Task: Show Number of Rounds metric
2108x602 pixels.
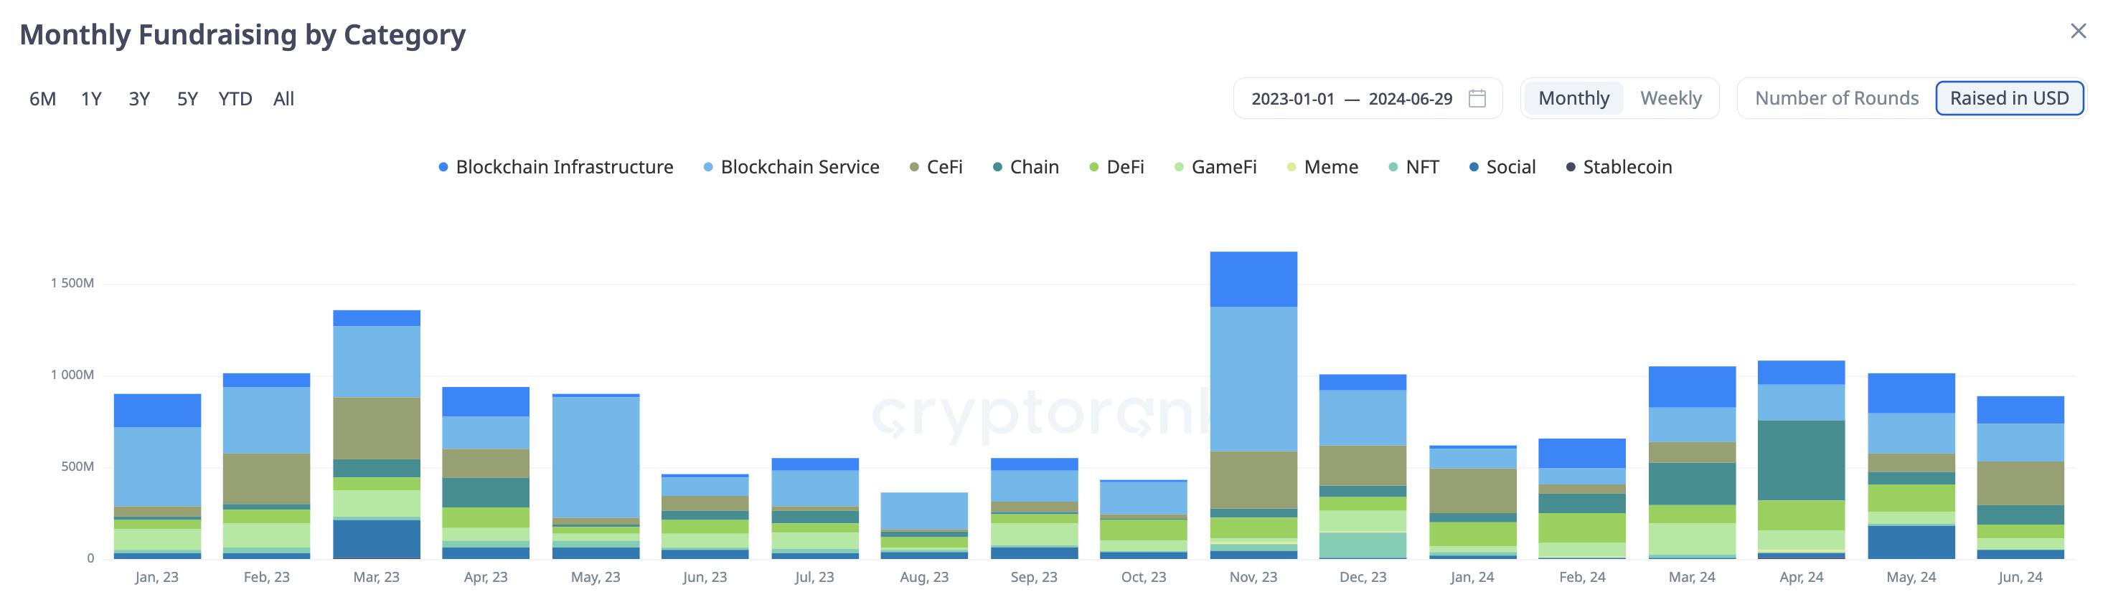Action: pyautogui.click(x=1836, y=99)
